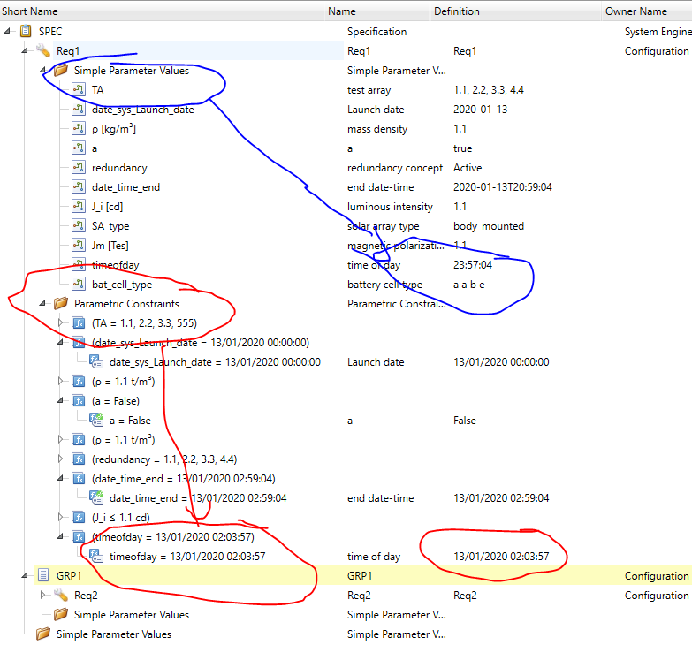Click the expression icon for date_time_end = 13/01/2020 02:59:04
692x645 pixels.
[x=96, y=497]
